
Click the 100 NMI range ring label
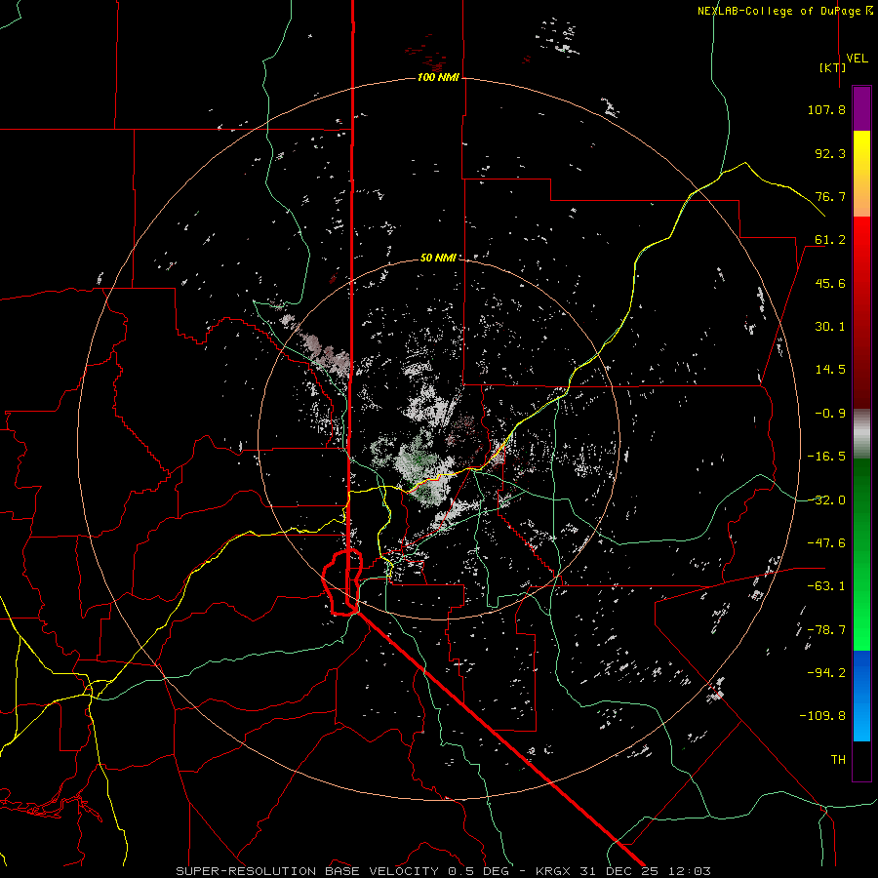(x=438, y=77)
